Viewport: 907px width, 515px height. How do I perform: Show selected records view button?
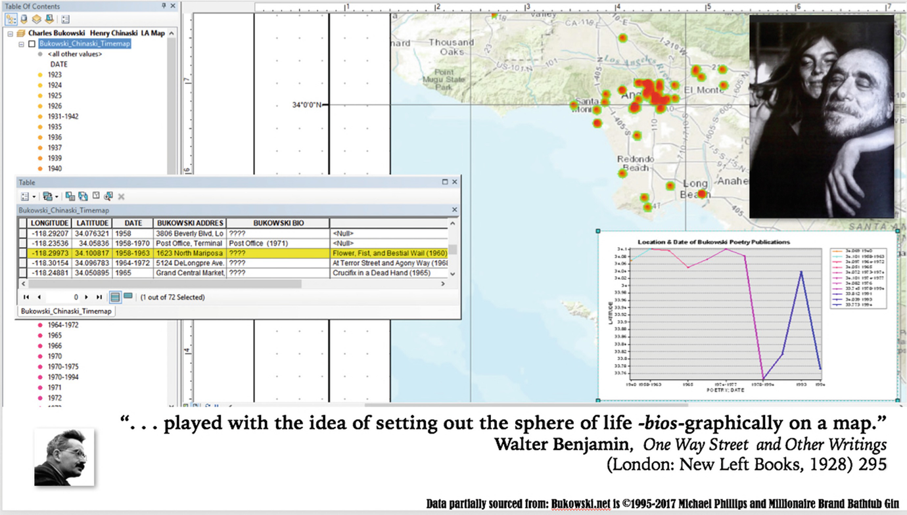pyautogui.click(x=128, y=296)
